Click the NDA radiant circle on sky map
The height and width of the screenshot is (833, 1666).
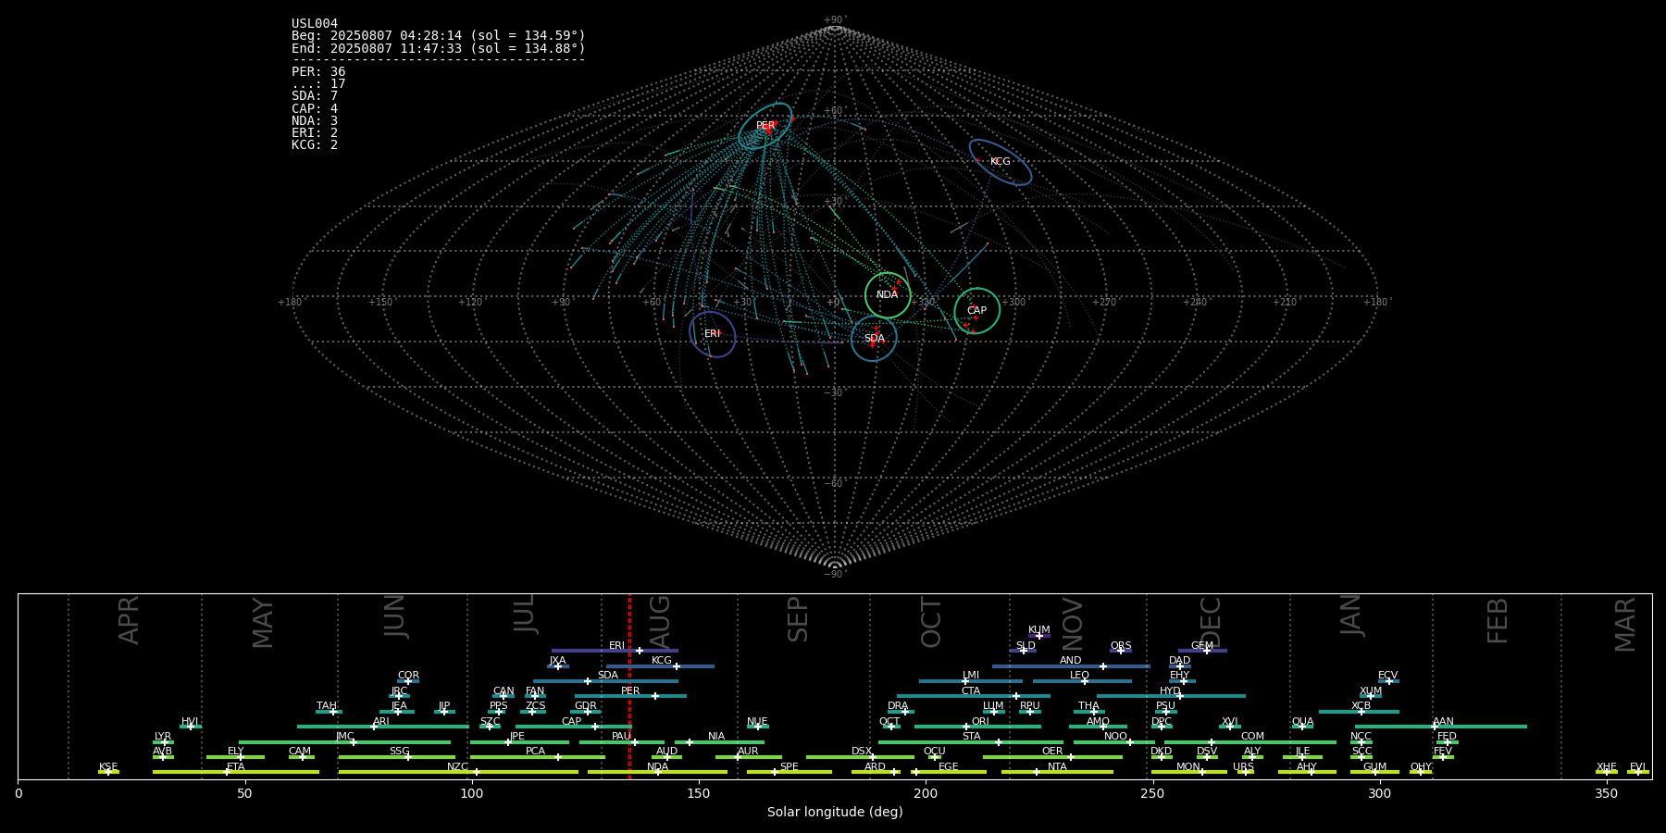(x=888, y=295)
